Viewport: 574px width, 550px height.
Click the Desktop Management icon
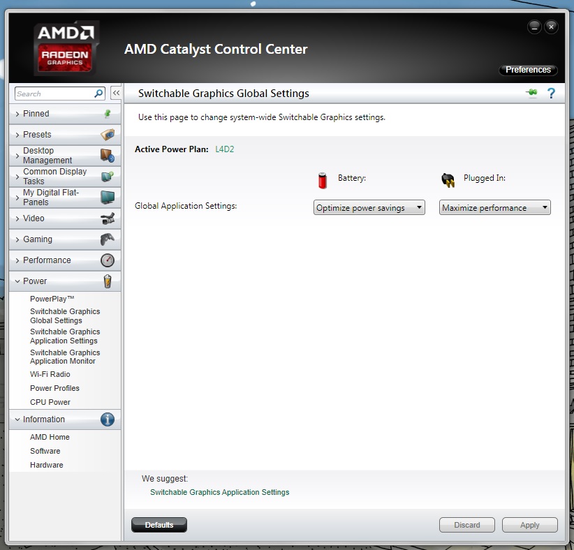point(108,156)
